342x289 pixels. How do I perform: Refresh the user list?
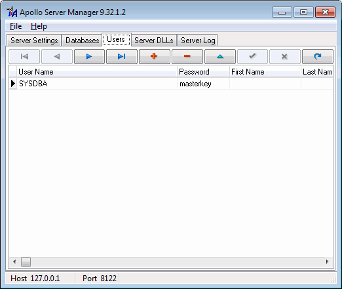click(318, 56)
